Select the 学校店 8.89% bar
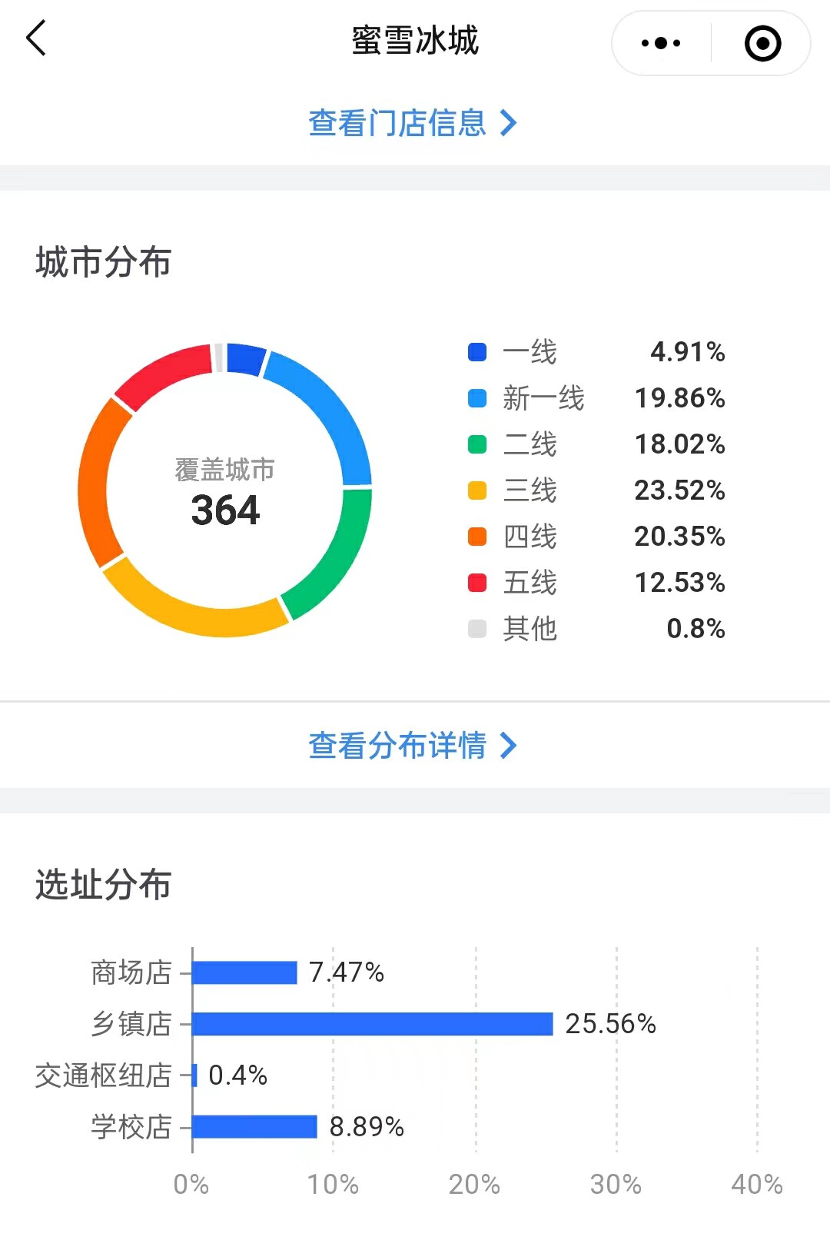 pos(254,1126)
